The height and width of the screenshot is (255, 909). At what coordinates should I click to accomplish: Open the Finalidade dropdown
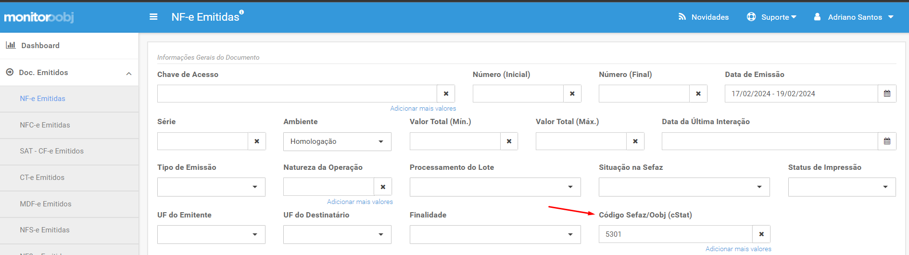point(495,235)
